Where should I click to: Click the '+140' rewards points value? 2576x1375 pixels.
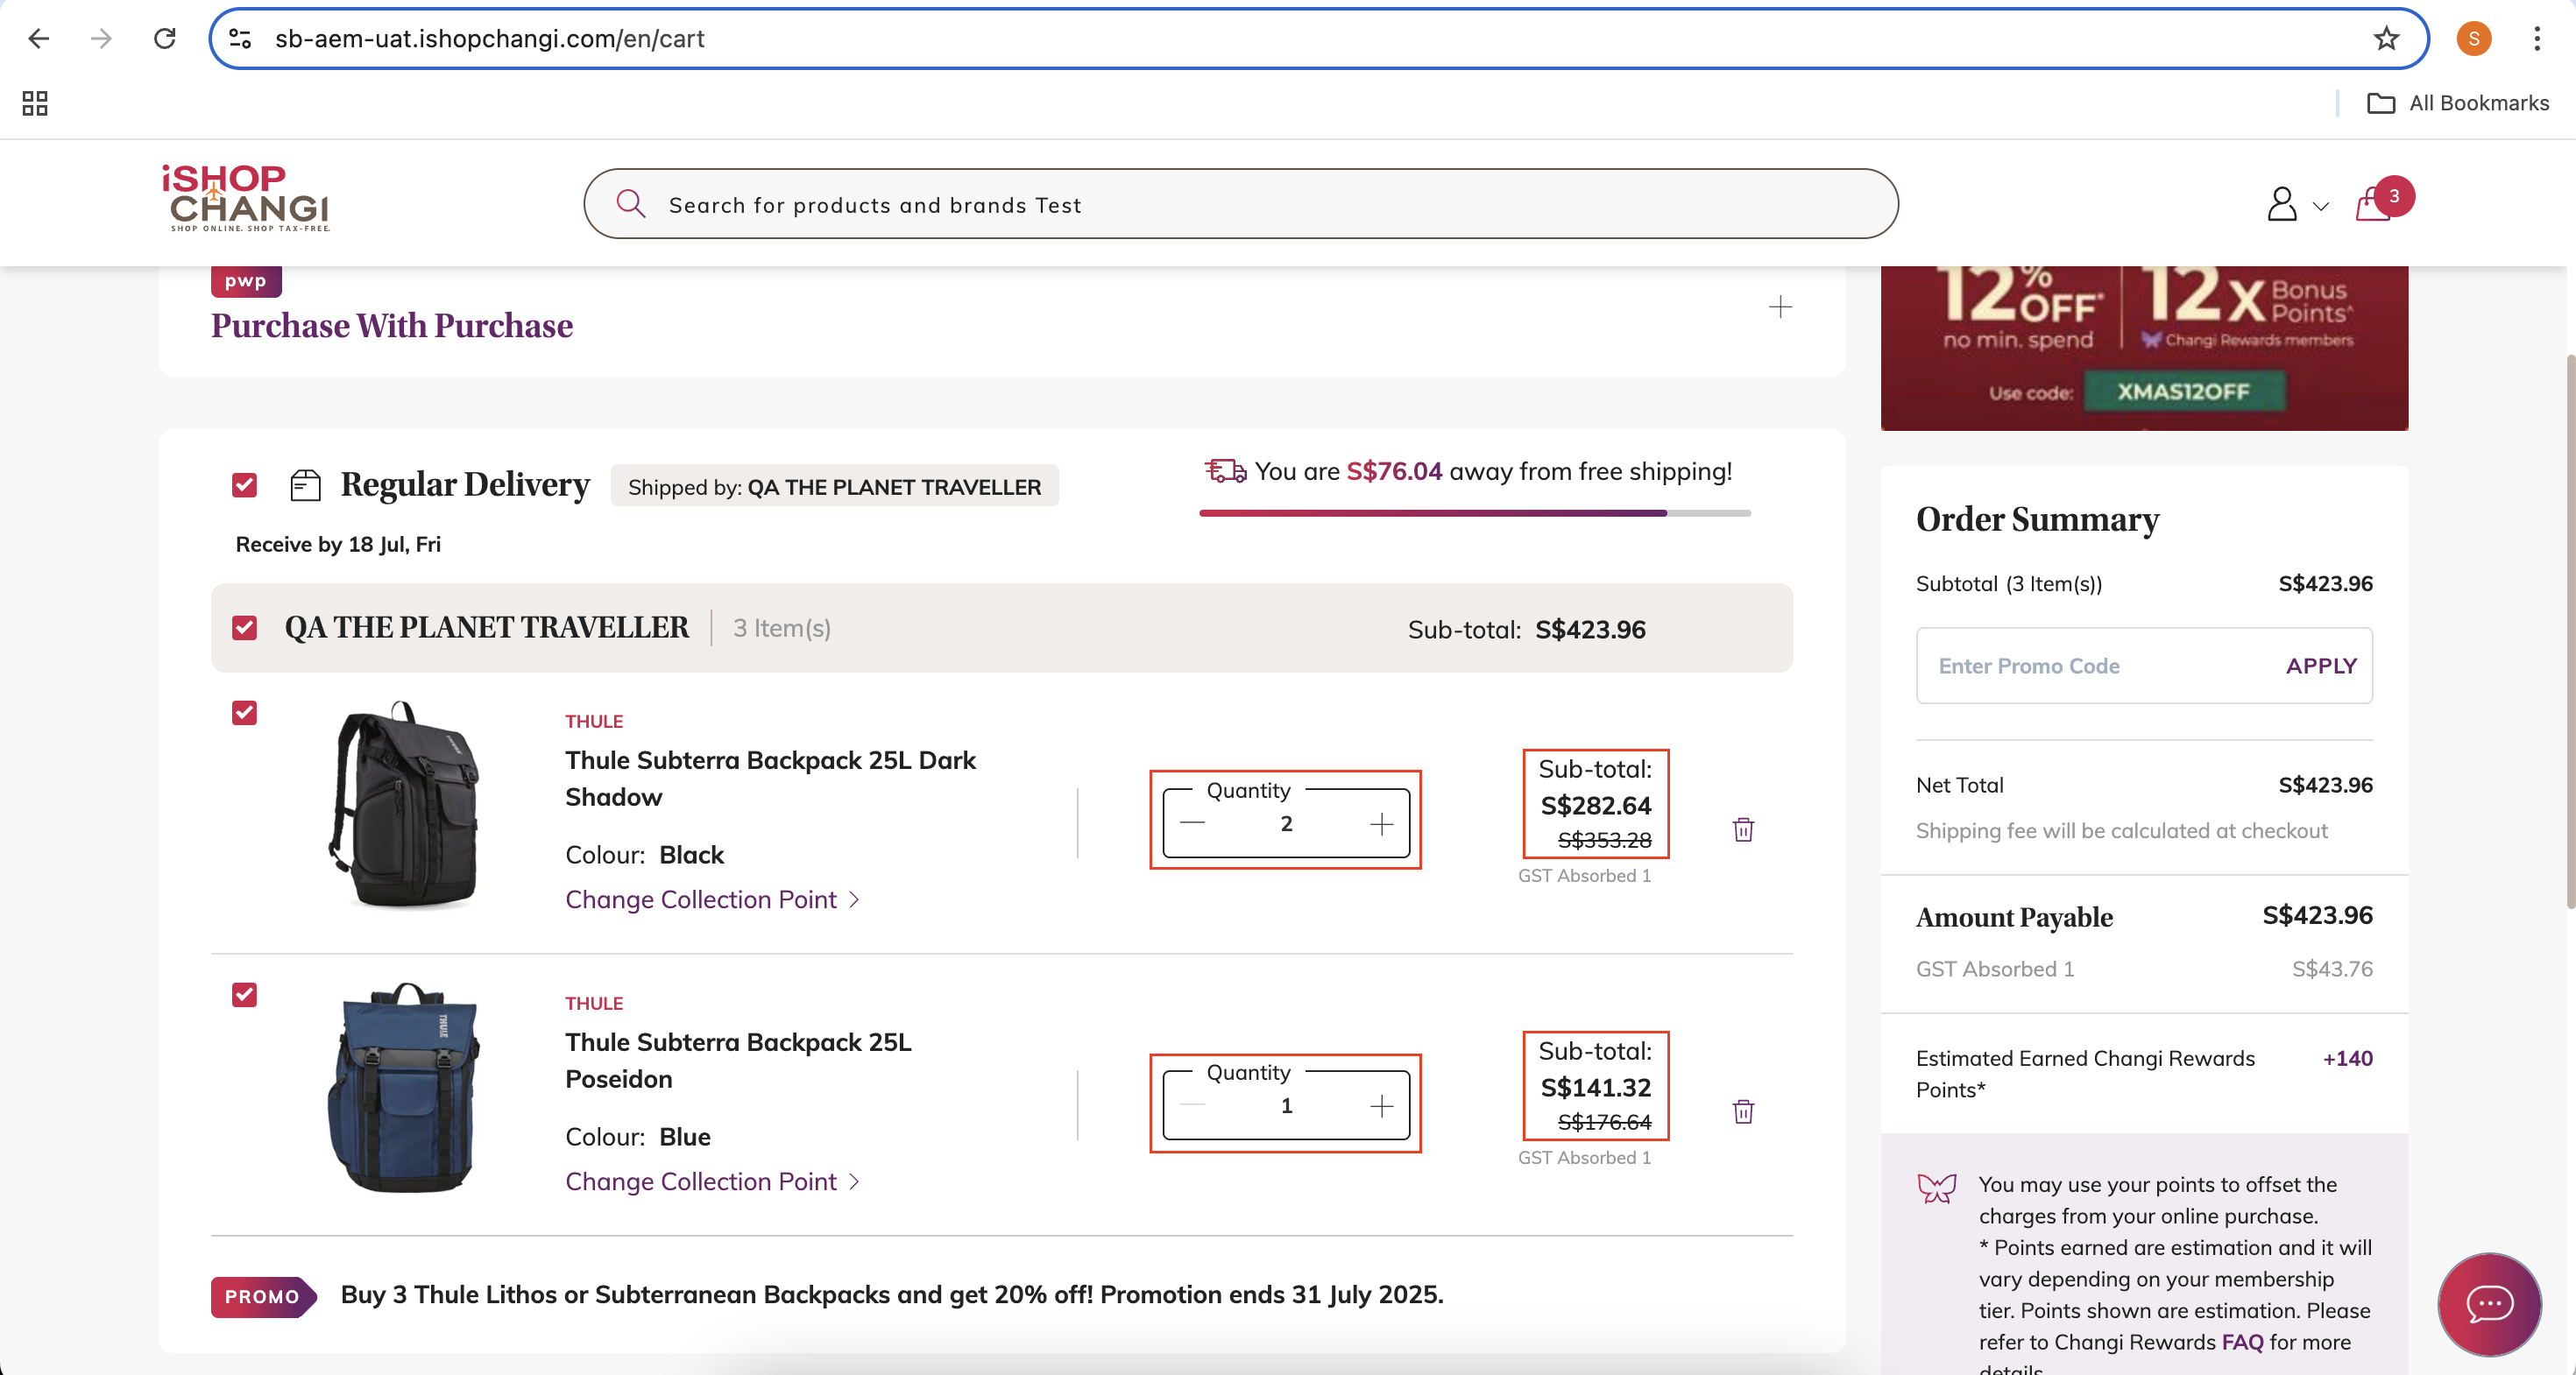pos(2347,1058)
